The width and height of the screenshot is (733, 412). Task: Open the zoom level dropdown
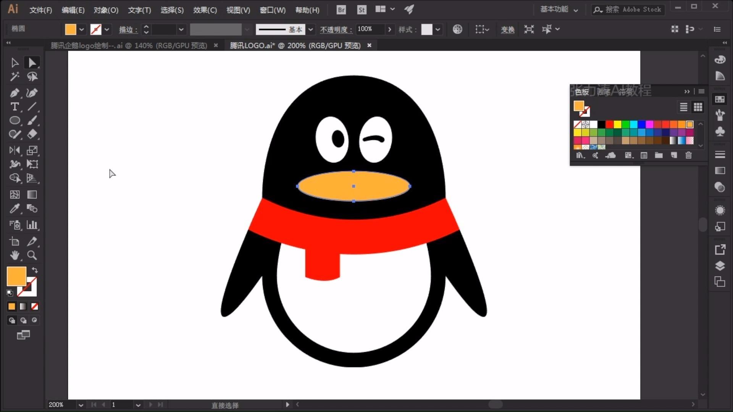point(81,405)
